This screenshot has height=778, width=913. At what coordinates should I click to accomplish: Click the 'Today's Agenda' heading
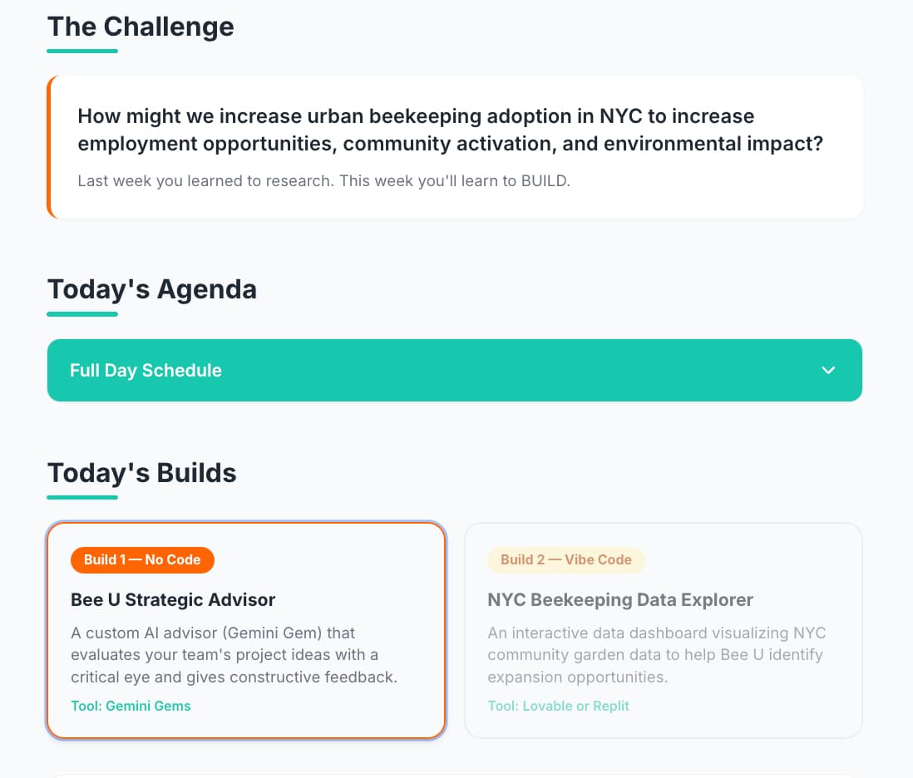(151, 289)
